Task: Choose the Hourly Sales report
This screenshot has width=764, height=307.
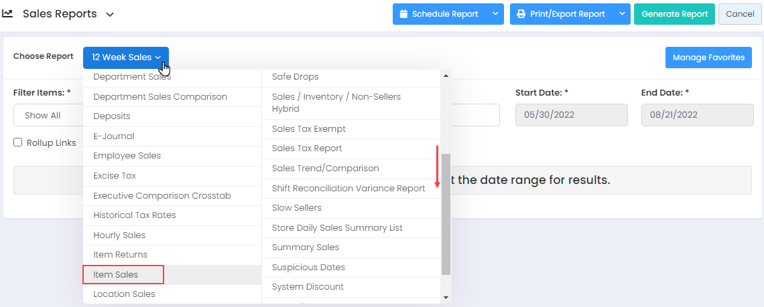Action: coord(172,235)
